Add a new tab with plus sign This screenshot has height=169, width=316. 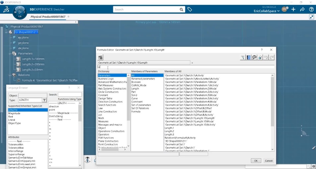coord(68,17)
